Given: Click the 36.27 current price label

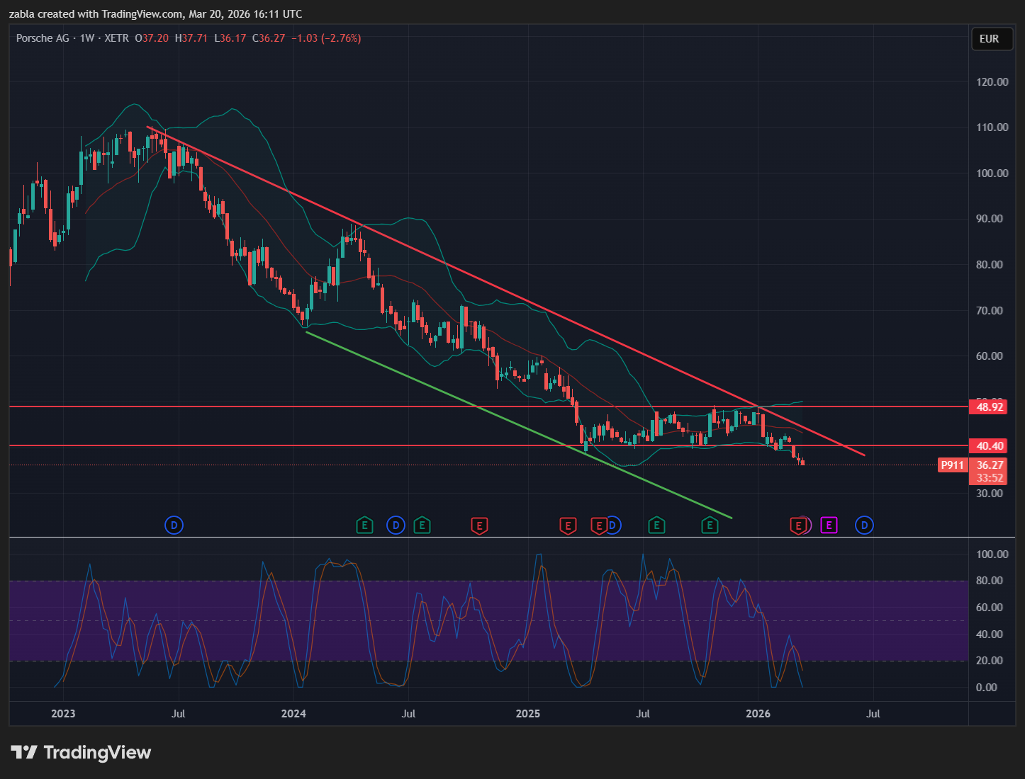Looking at the screenshot, I should pyautogui.click(x=990, y=465).
